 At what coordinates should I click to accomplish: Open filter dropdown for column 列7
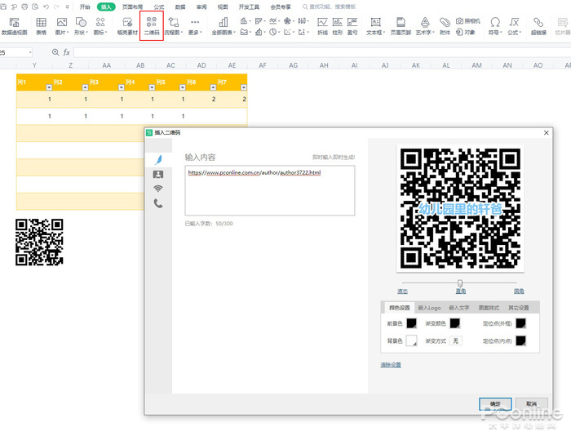(244, 87)
